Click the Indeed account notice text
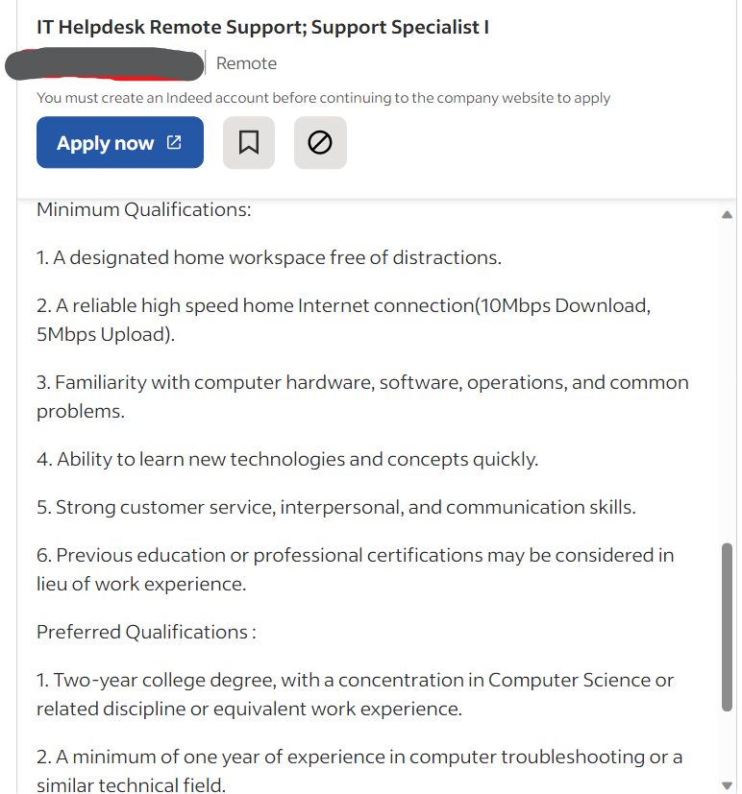The width and height of the screenshot is (742, 794). 322,98
